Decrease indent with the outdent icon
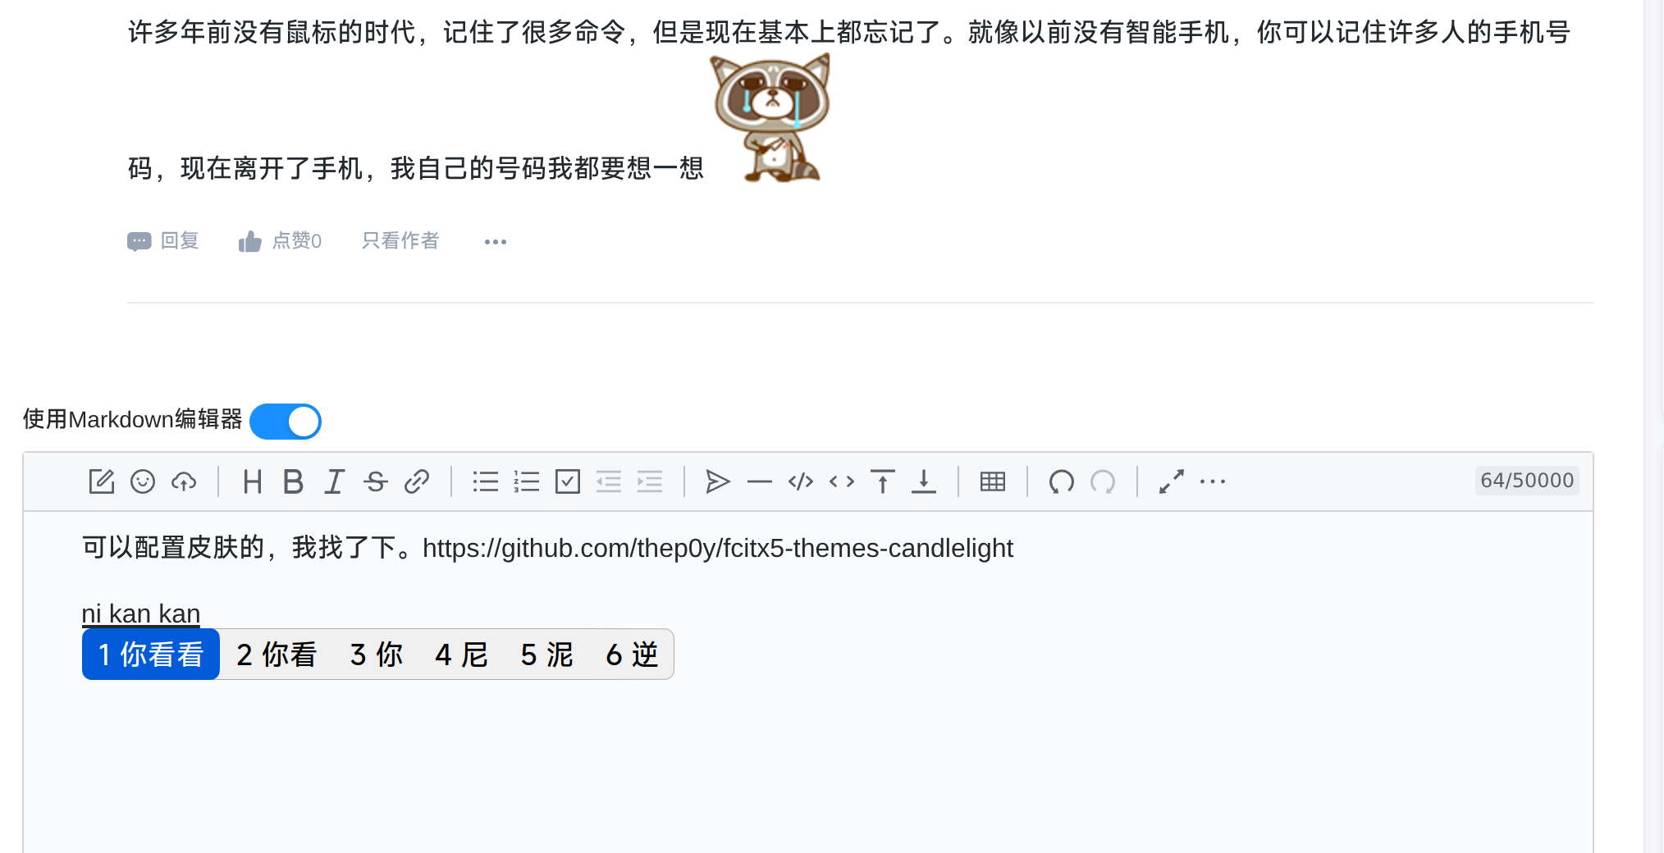The height and width of the screenshot is (853, 1664). [609, 481]
